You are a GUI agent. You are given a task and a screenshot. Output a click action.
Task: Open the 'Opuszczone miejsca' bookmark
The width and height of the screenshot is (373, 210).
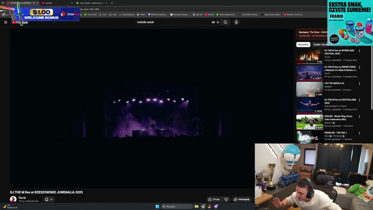click(271, 15)
